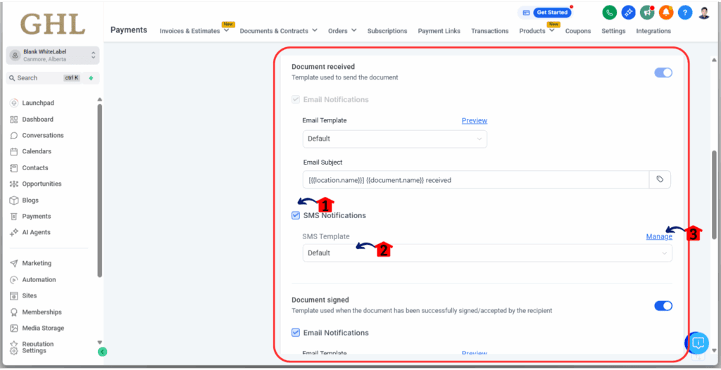This screenshot has width=721, height=370.
Task: Open the Subscriptions tab
Action: tap(387, 31)
